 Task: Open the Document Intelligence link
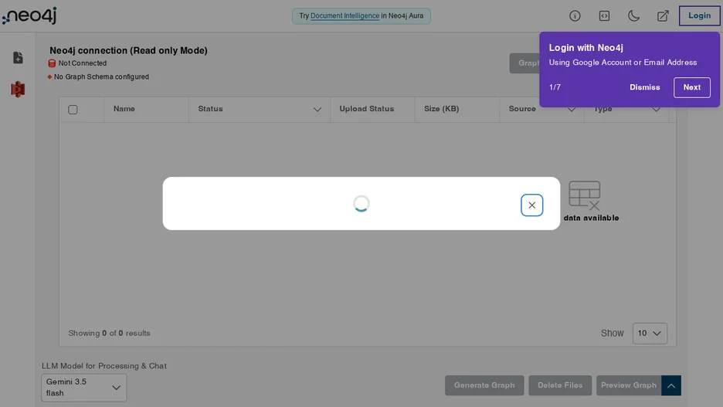pyautogui.click(x=345, y=15)
